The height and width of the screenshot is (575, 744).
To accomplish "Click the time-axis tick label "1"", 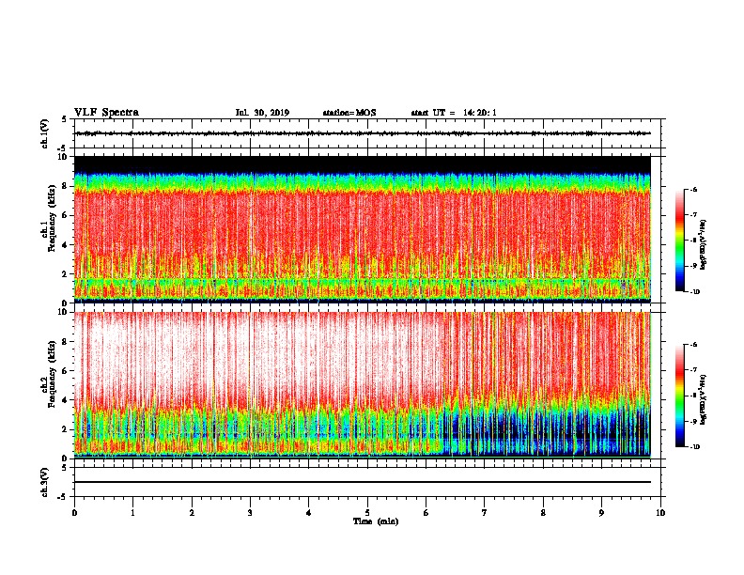I will (x=132, y=513).
